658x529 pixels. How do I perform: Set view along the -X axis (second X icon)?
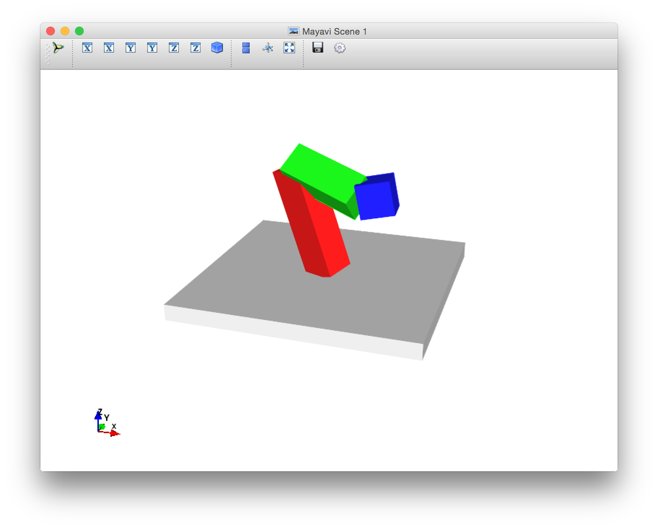109,48
